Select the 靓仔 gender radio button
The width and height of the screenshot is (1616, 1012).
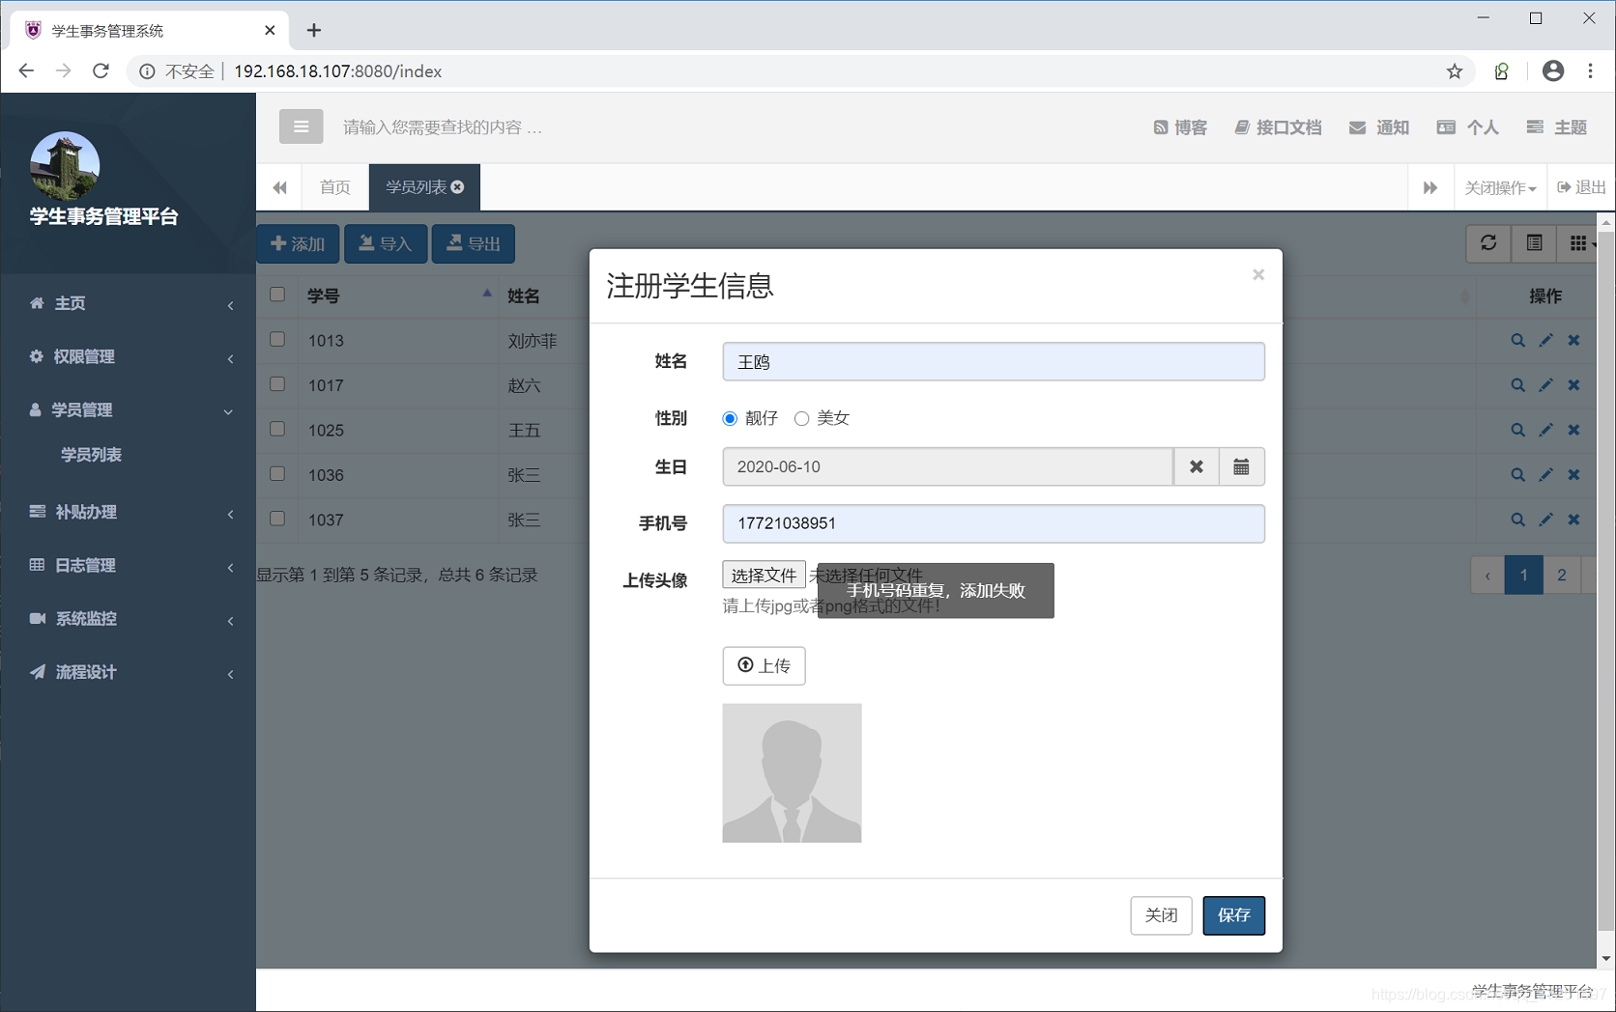click(730, 418)
